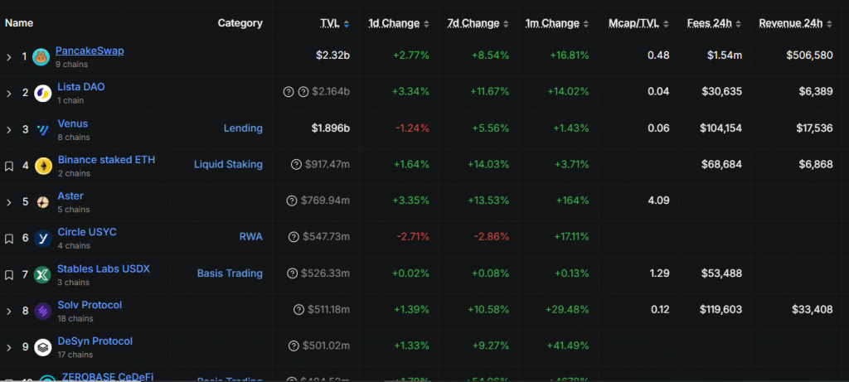
Task: Bookmark the Binance staked ETH row
Action: (x=9, y=166)
